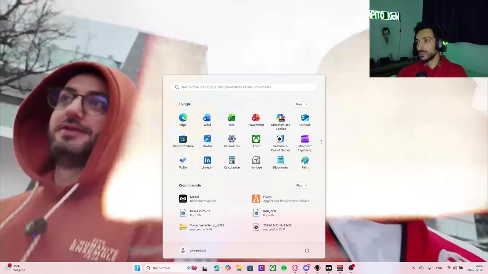The image size is (488, 274).
Task: Open Excel in the Start menu
Action: click(x=232, y=120)
